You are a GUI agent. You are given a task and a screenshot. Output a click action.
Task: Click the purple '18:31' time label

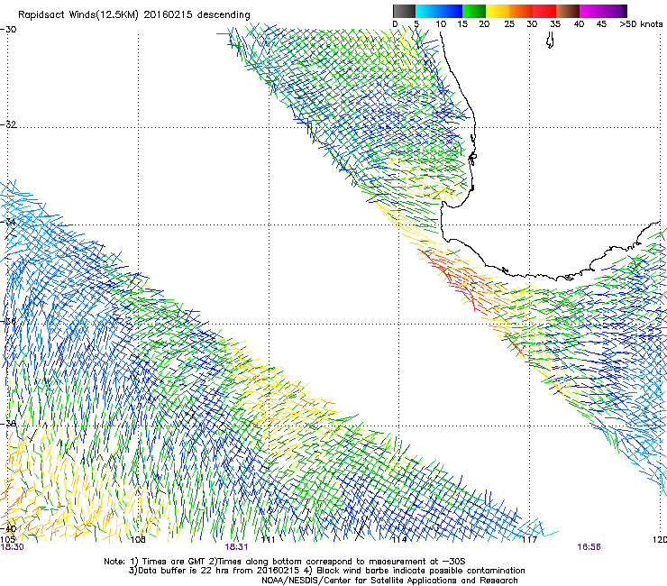point(236,547)
